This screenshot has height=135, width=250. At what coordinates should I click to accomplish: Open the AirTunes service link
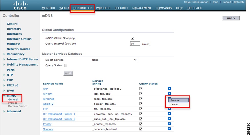pos(49,99)
